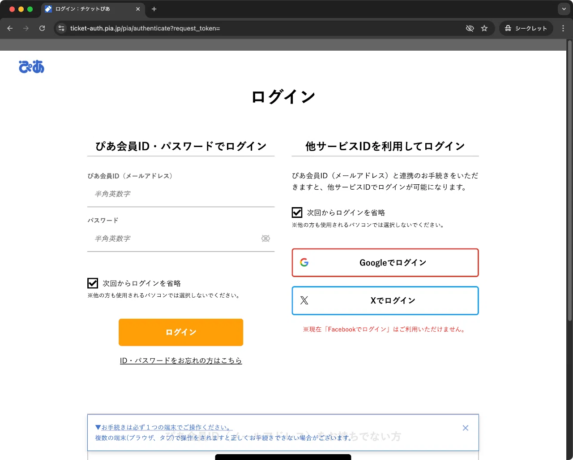Click the macOS yellow minimize button

tap(21, 9)
